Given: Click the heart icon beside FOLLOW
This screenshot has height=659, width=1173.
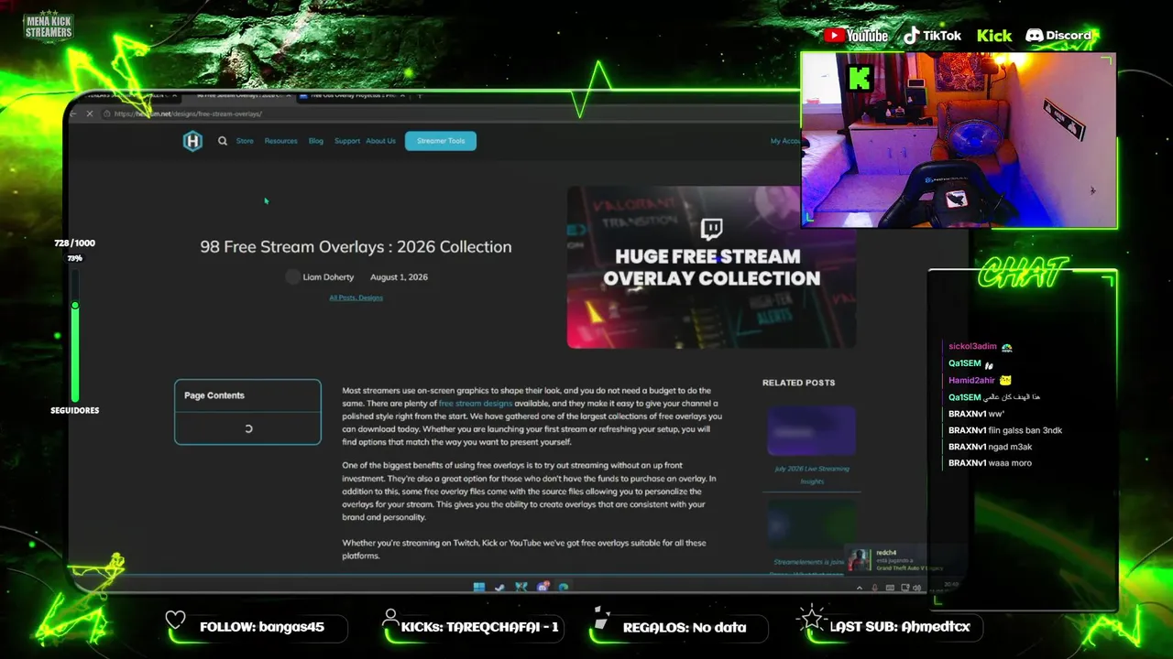Looking at the screenshot, I should click(x=175, y=621).
